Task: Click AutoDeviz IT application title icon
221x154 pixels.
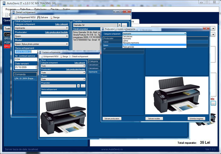Action: (4, 3)
